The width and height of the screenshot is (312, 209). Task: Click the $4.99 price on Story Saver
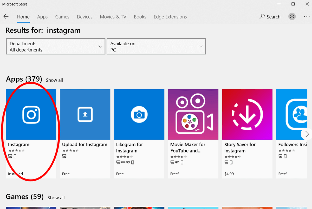click(229, 174)
